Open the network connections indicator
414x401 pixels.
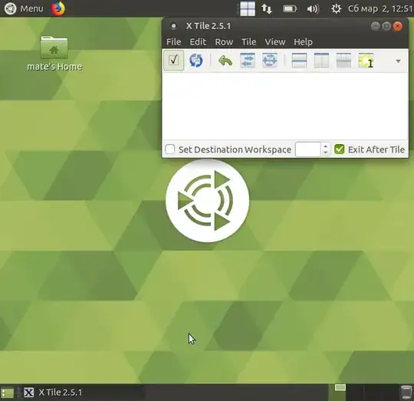point(267,9)
